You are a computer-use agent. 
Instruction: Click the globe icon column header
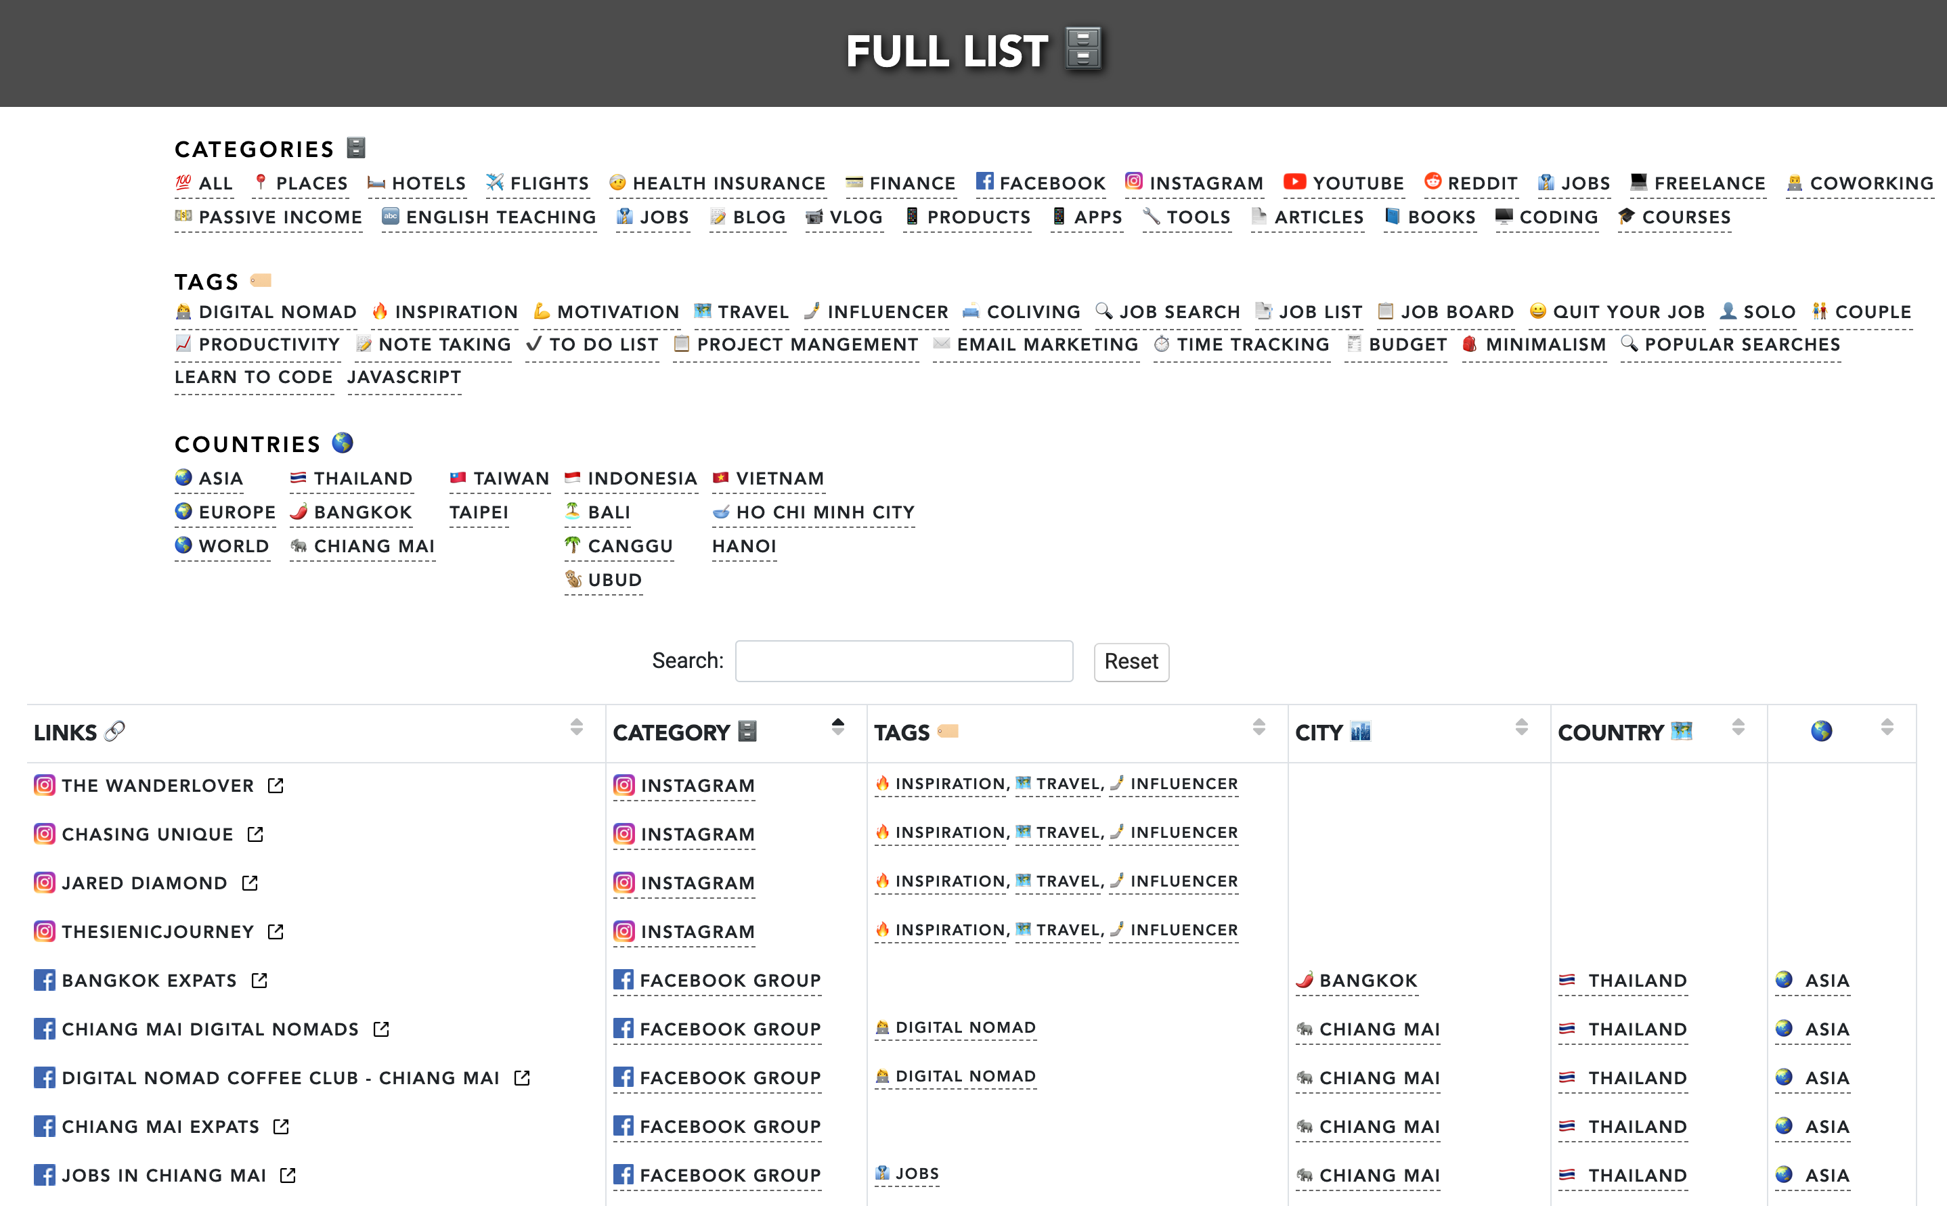pyautogui.click(x=1821, y=732)
